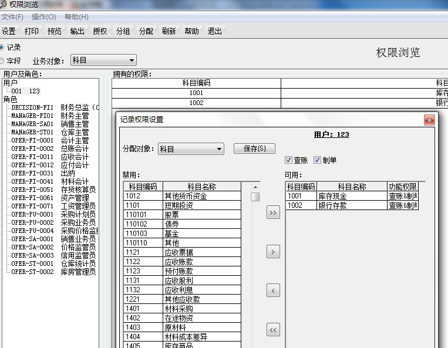
Task: Select the MANAGER-ST01 仓库主管 role
Action: click(x=50, y=132)
